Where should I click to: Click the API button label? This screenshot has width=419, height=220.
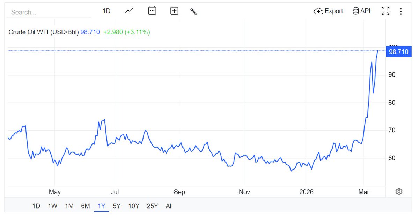pos(365,11)
